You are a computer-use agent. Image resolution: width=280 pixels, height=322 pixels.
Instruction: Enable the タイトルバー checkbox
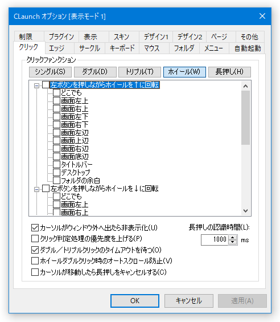pyautogui.click(x=56, y=164)
